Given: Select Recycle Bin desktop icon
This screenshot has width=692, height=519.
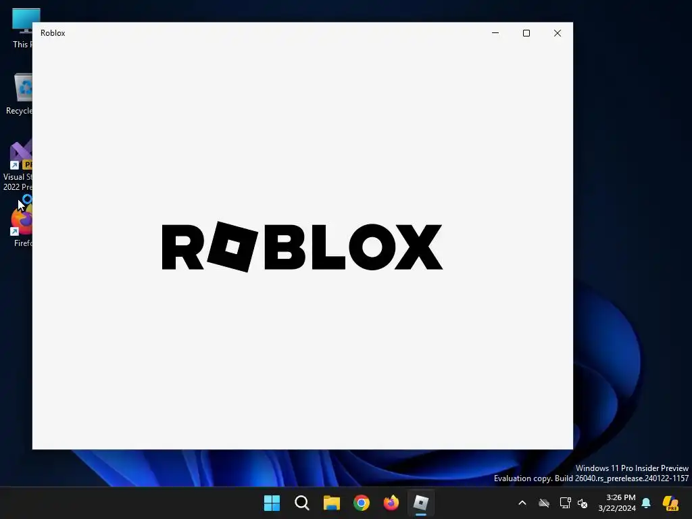Looking at the screenshot, I should click(x=20, y=94).
